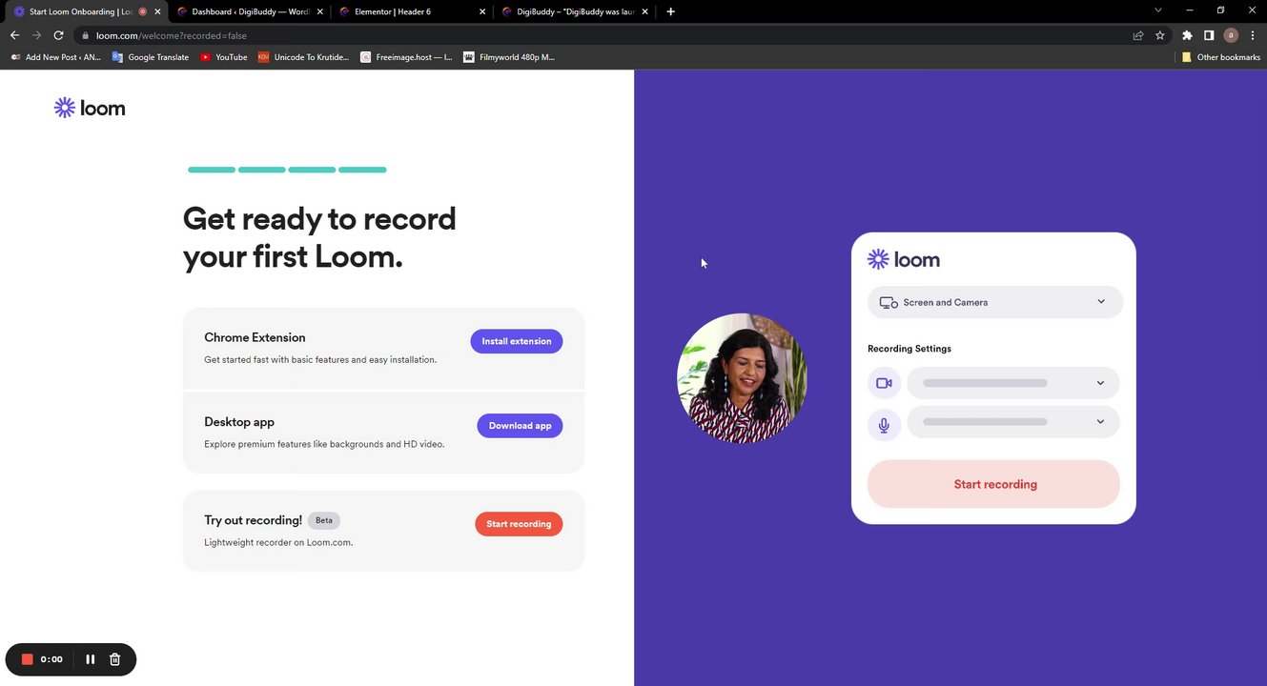Image resolution: width=1267 pixels, height=686 pixels.
Task: Share this page using address bar icon
Action: pos(1137,35)
